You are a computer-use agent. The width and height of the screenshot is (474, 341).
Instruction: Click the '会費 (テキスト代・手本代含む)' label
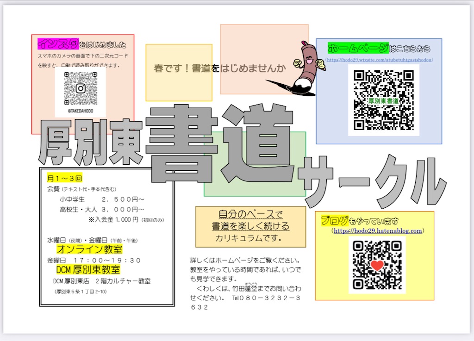click(81, 189)
